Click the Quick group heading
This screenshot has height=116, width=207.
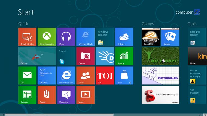pos(23,24)
